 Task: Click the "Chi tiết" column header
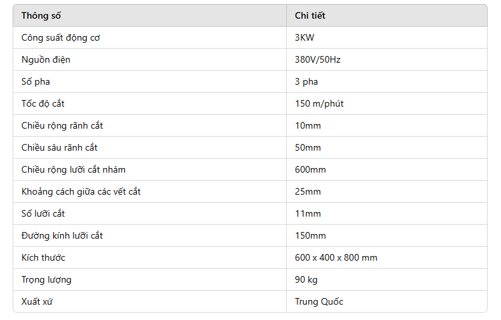(310, 15)
